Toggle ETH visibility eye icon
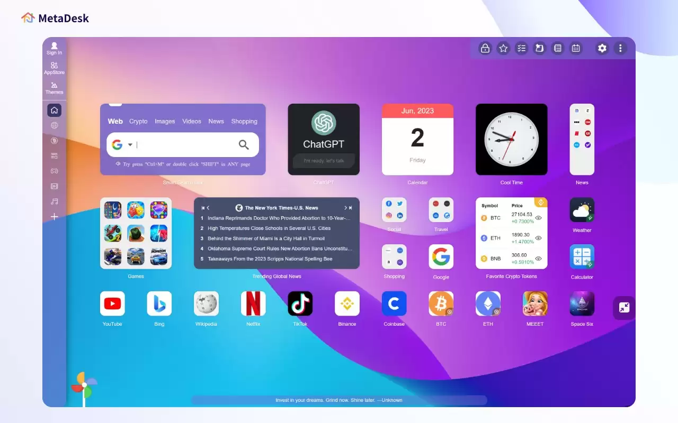Screen dimensions: 678x423 pyautogui.click(x=538, y=238)
